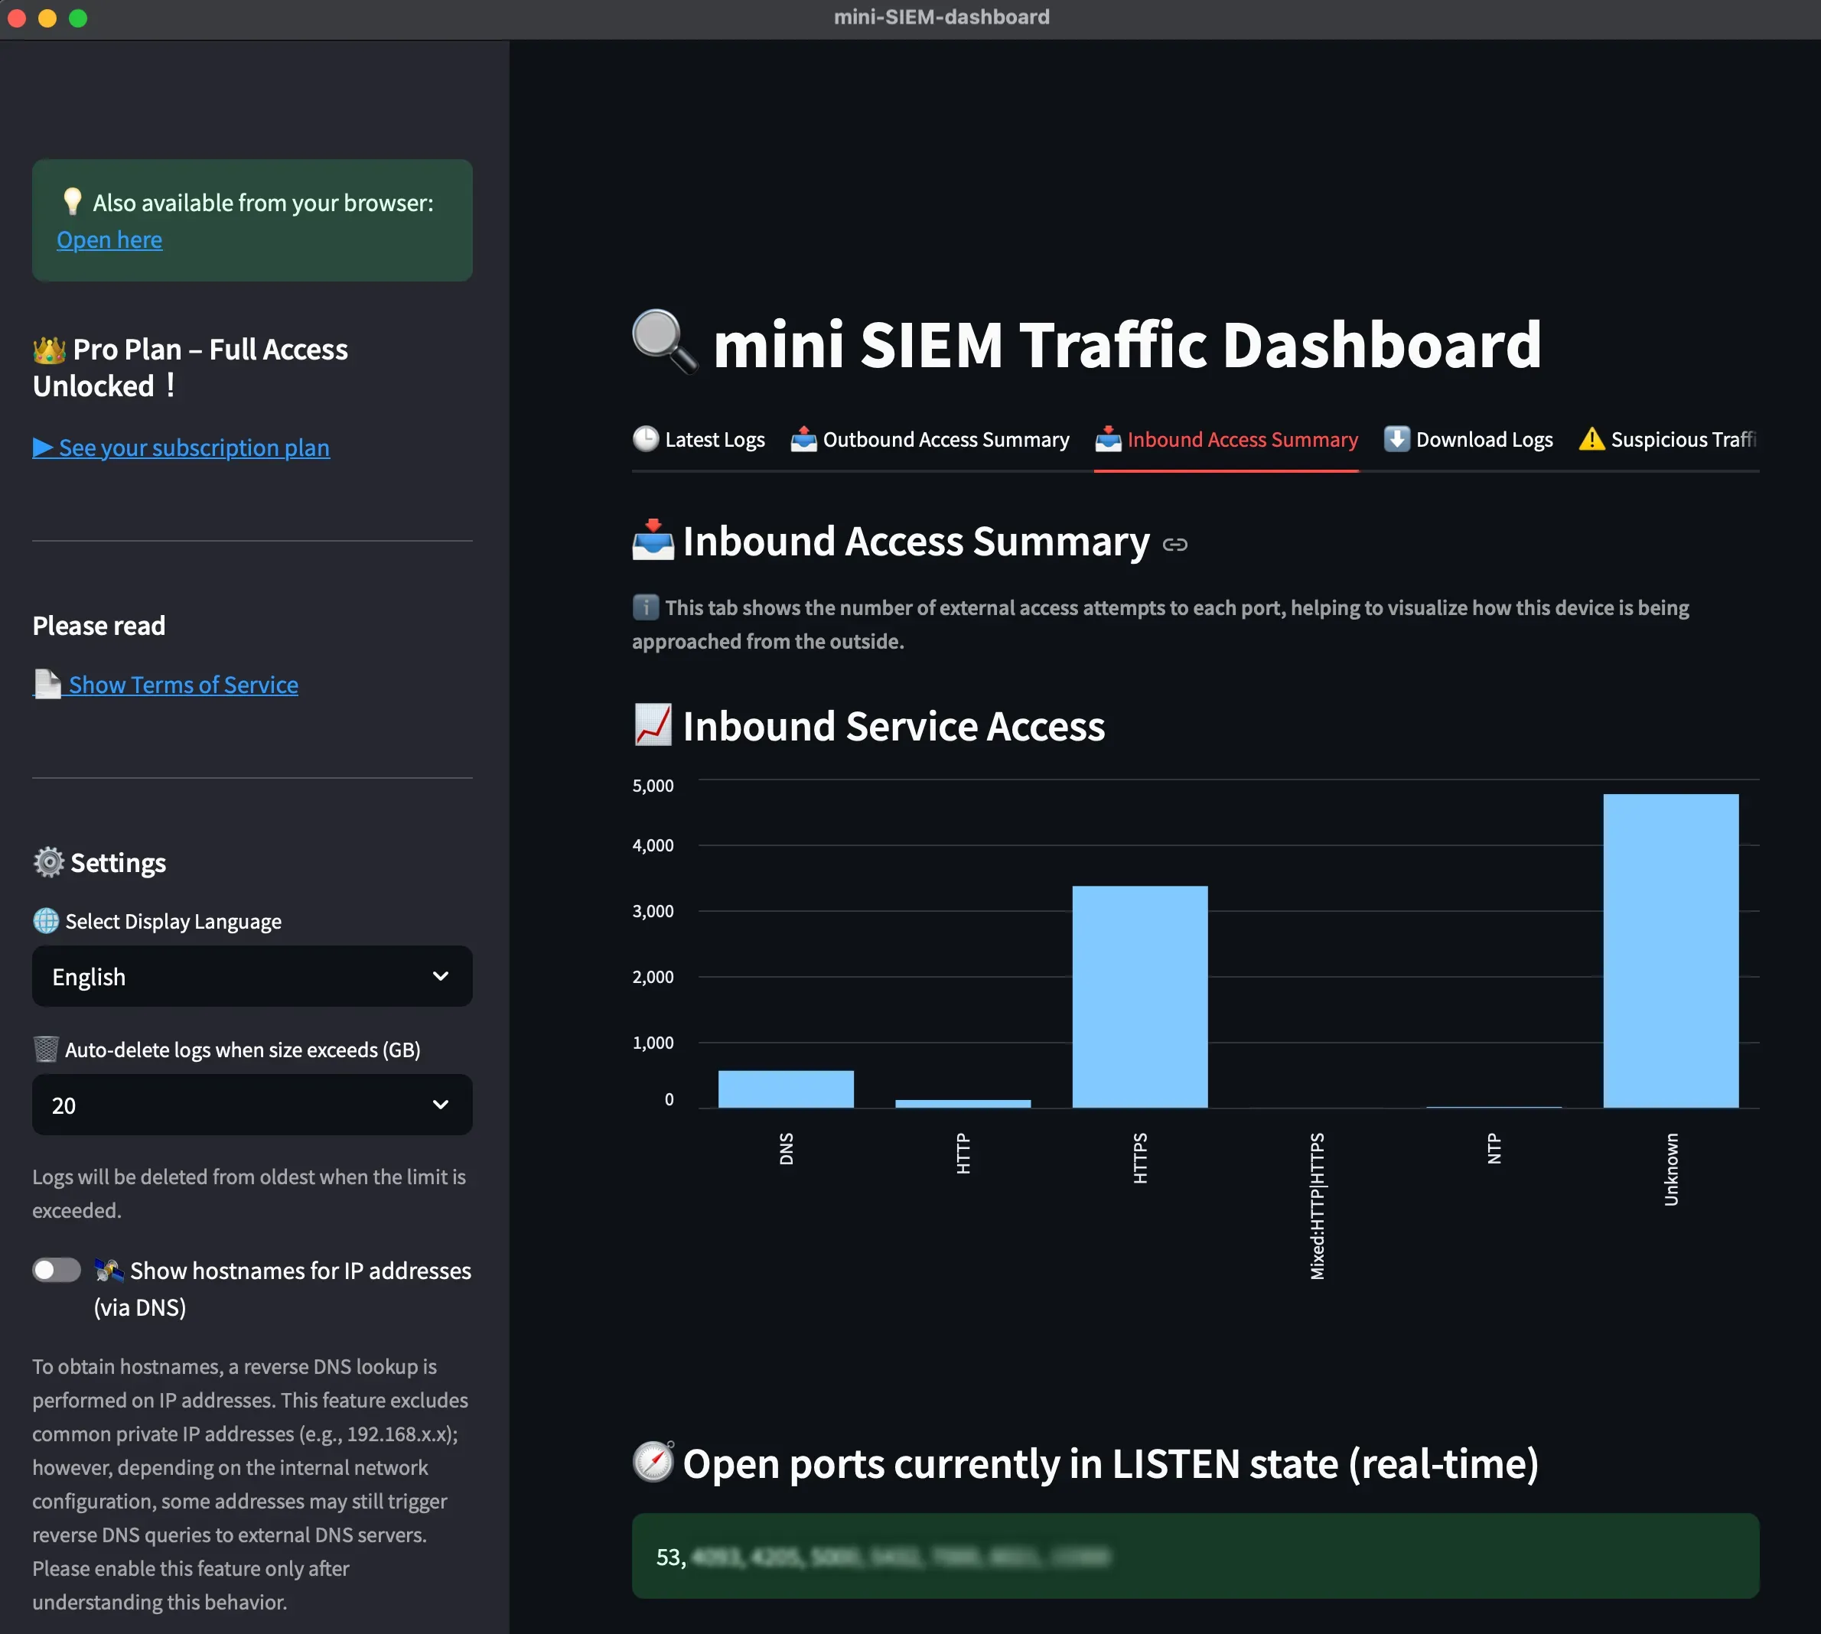Select the Unknown bar in the chart
The width and height of the screenshot is (1821, 1634).
pos(1670,950)
